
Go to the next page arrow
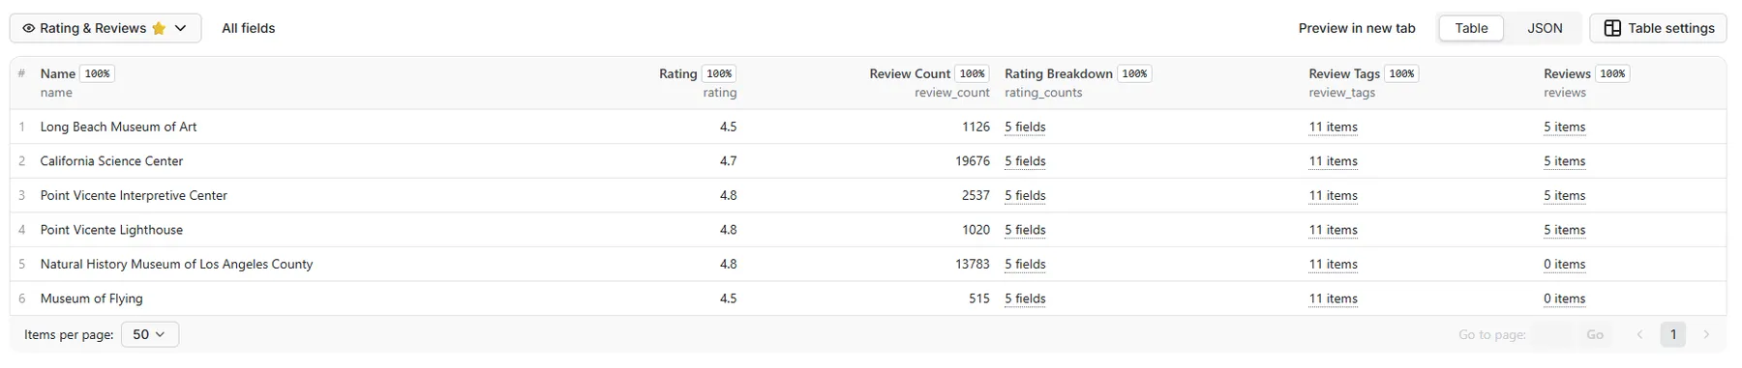(x=1706, y=334)
